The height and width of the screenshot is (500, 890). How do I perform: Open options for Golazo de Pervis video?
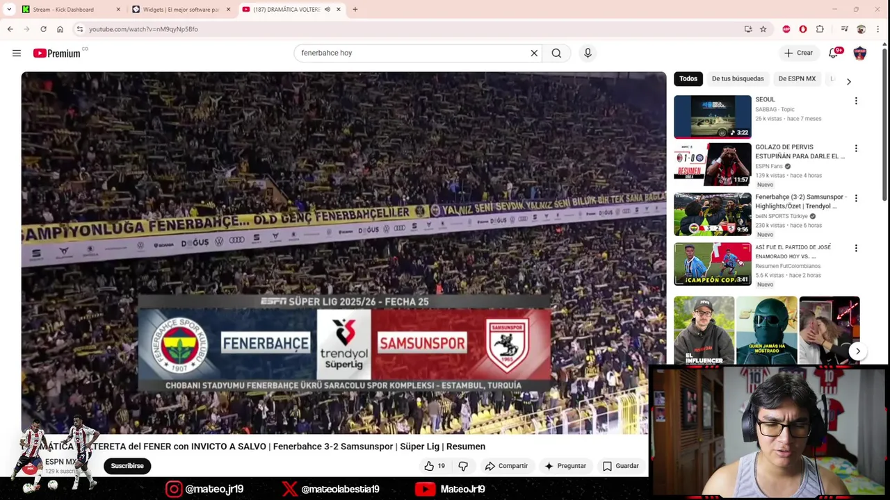(x=856, y=149)
